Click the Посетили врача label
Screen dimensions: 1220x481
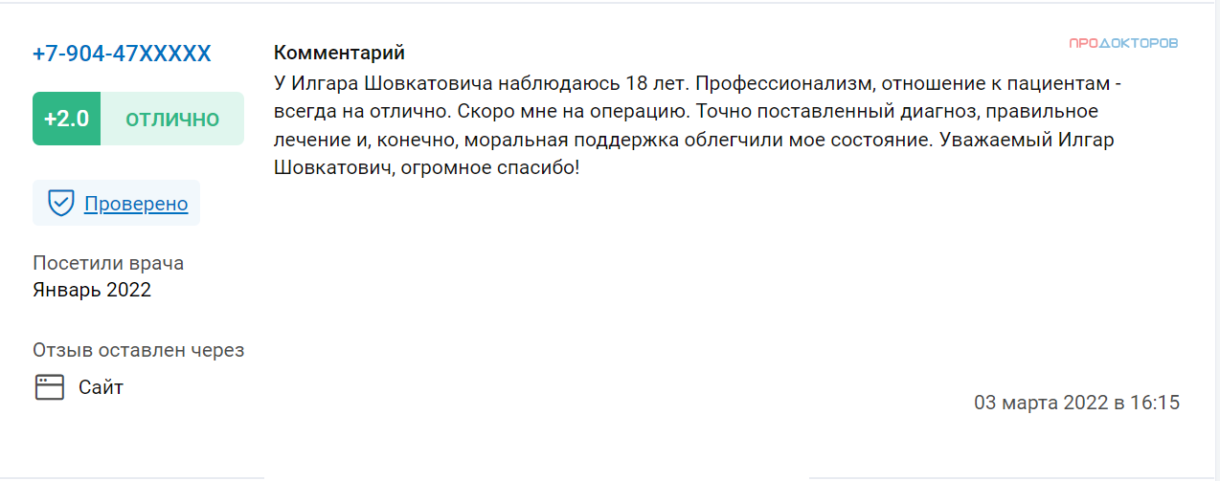pos(108,263)
